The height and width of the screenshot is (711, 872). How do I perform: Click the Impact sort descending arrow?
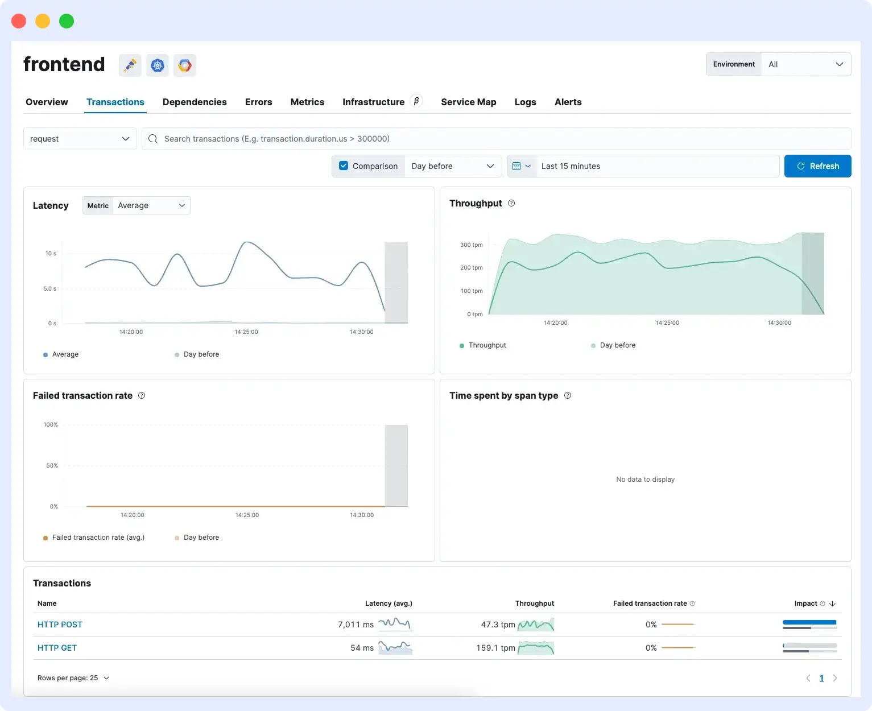[x=833, y=603]
